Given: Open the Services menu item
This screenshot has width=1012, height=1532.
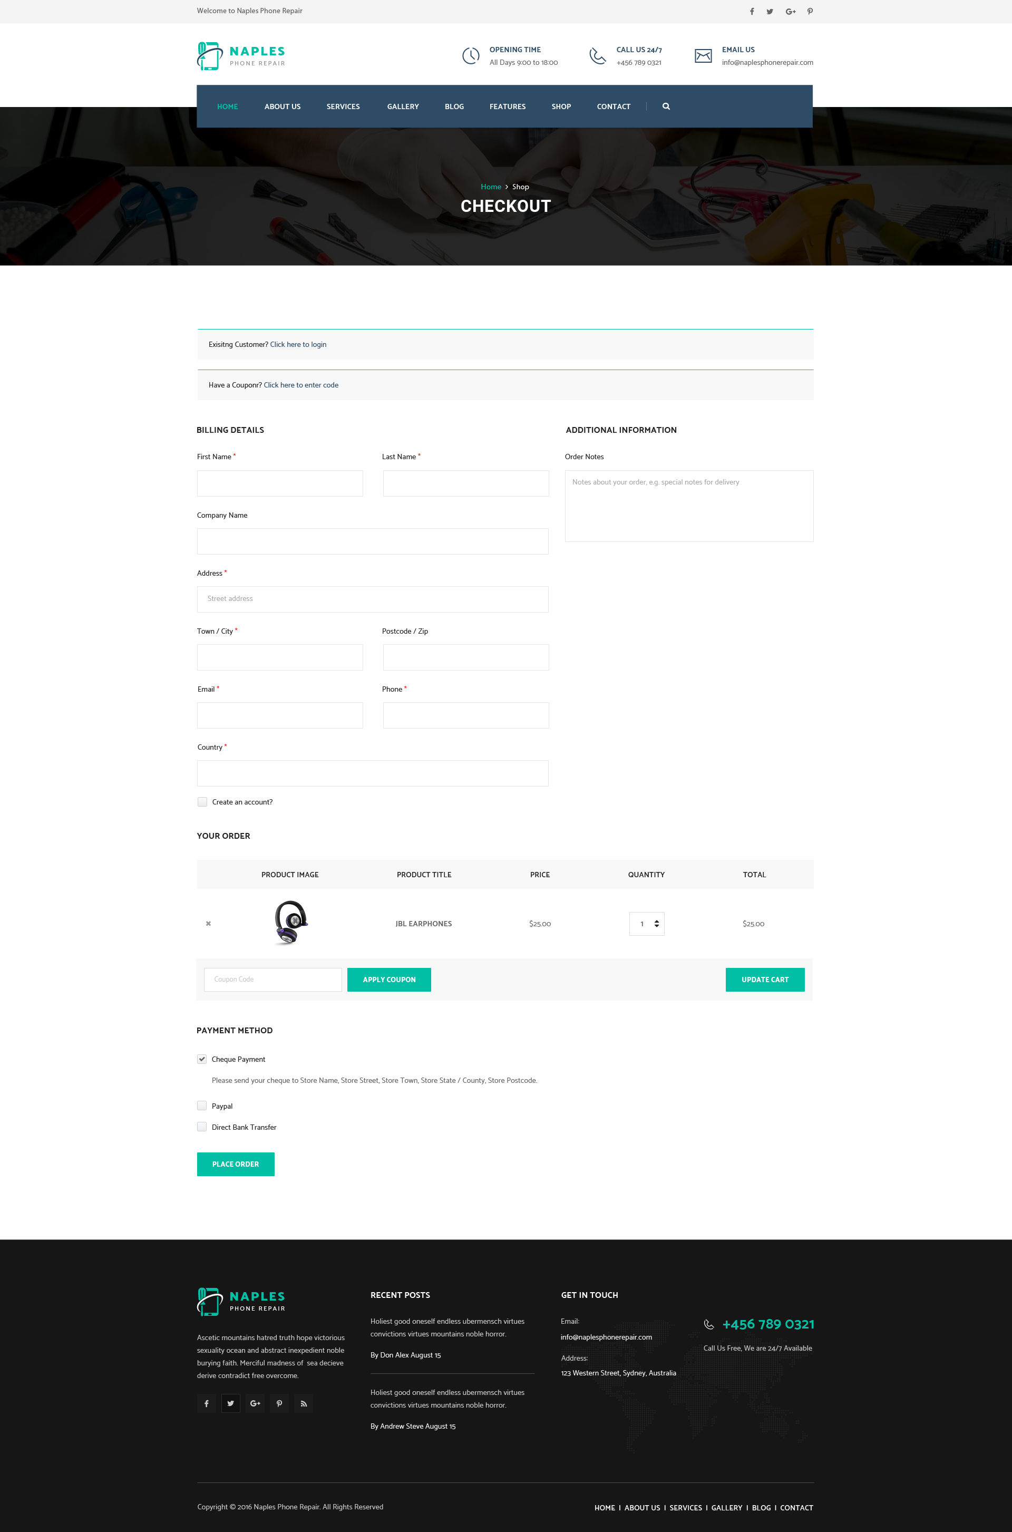Looking at the screenshot, I should tap(343, 106).
